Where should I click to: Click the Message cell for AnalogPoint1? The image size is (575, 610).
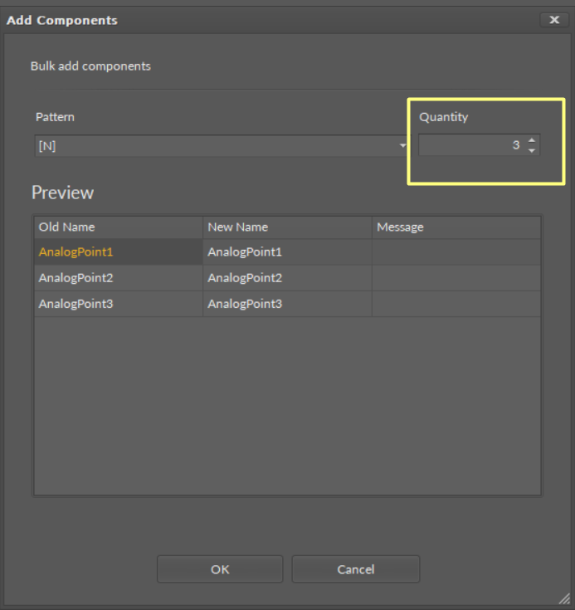(x=456, y=252)
